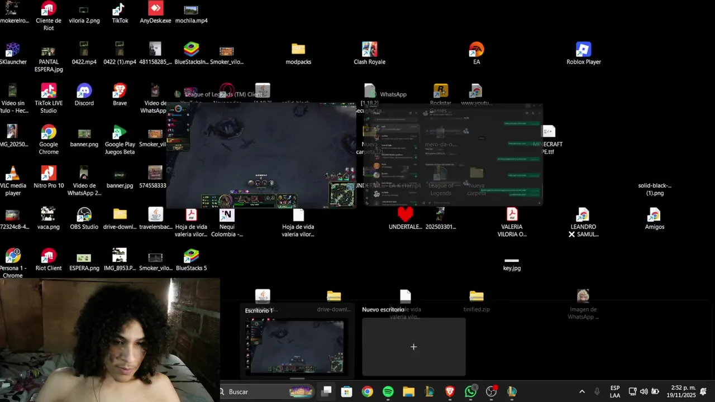This screenshot has height=402, width=715.
Task: Launch the Riot Client desktop shortcut
Action: coord(49,260)
